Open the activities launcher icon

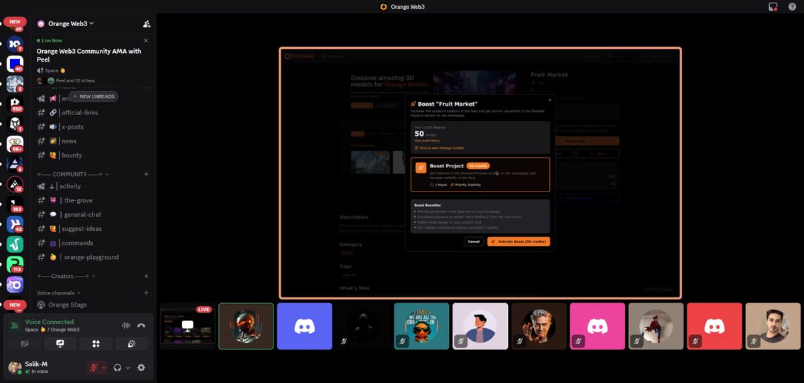(96, 343)
